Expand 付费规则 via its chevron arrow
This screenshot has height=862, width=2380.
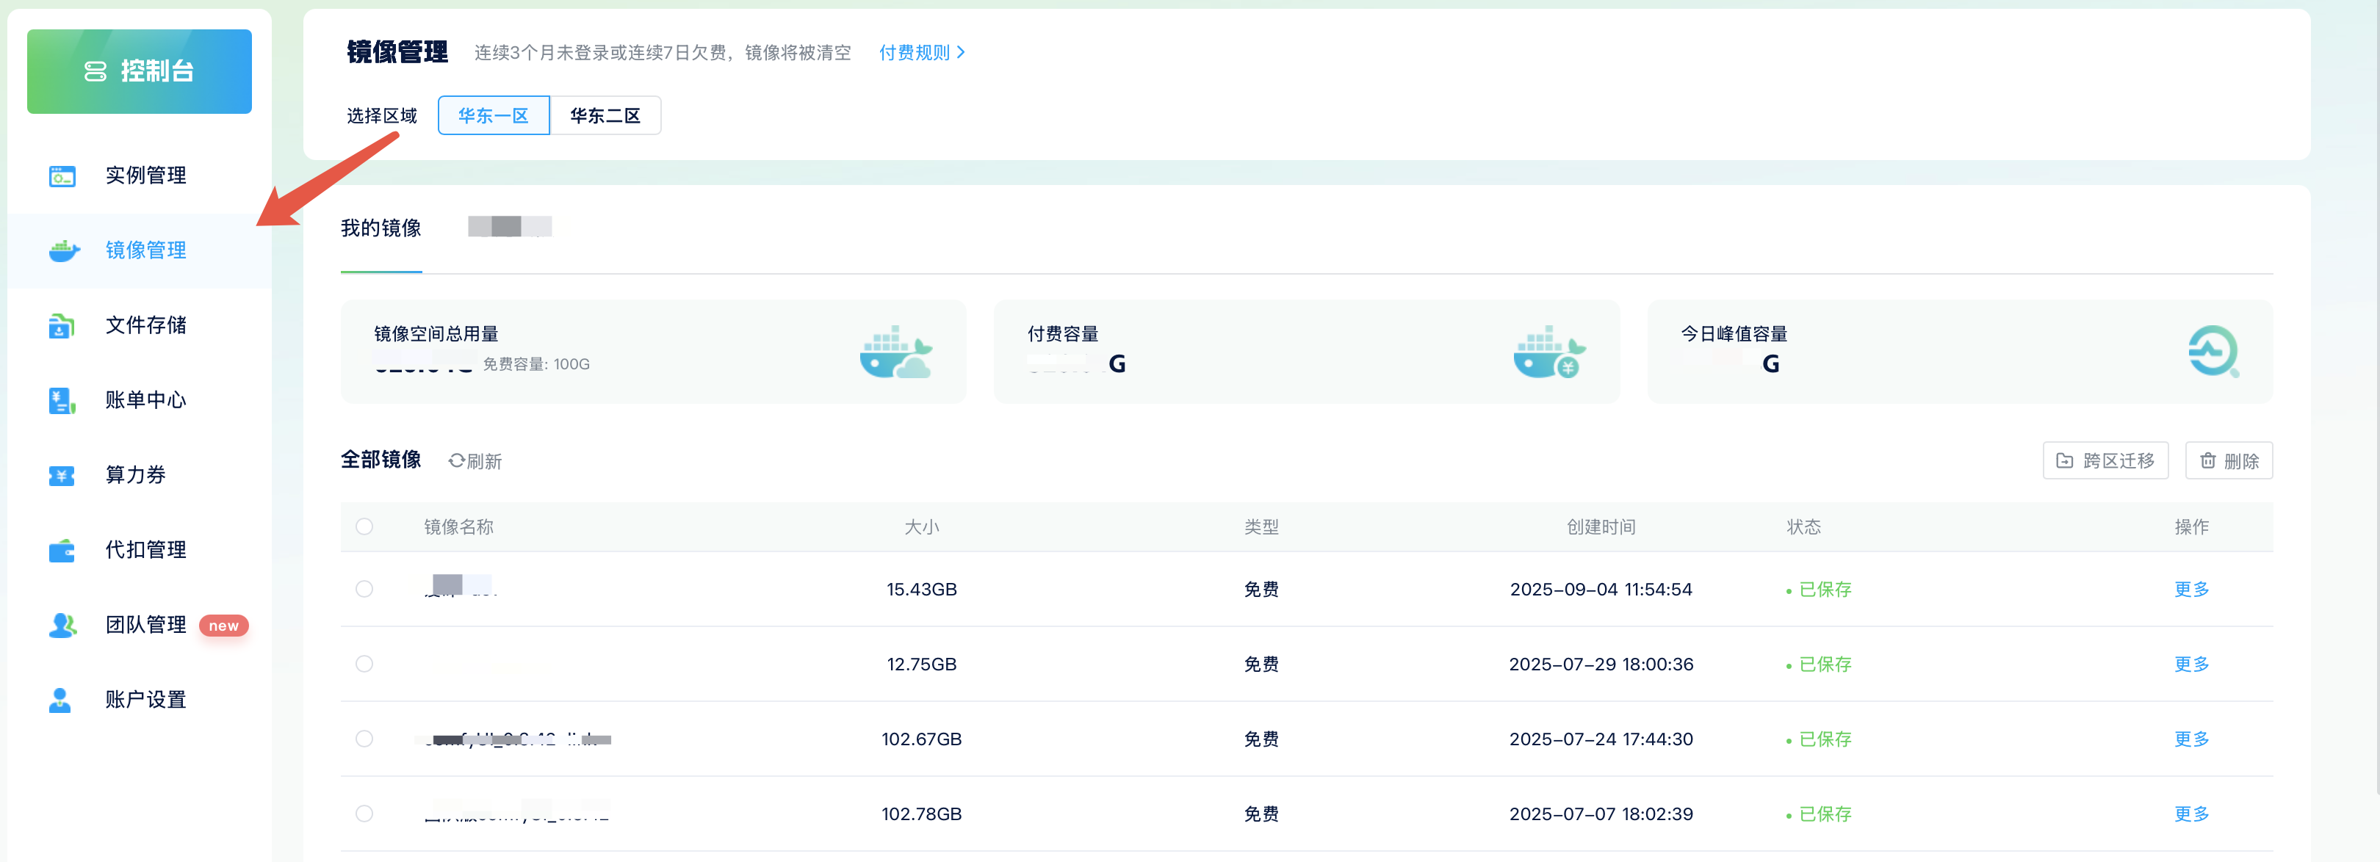(x=961, y=53)
